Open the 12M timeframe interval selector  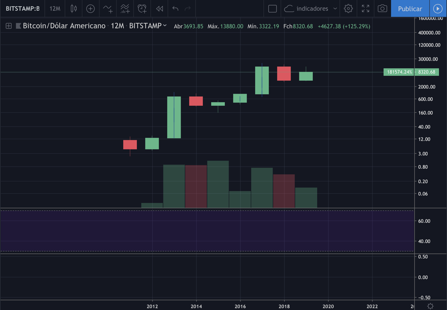[x=55, y=8]
